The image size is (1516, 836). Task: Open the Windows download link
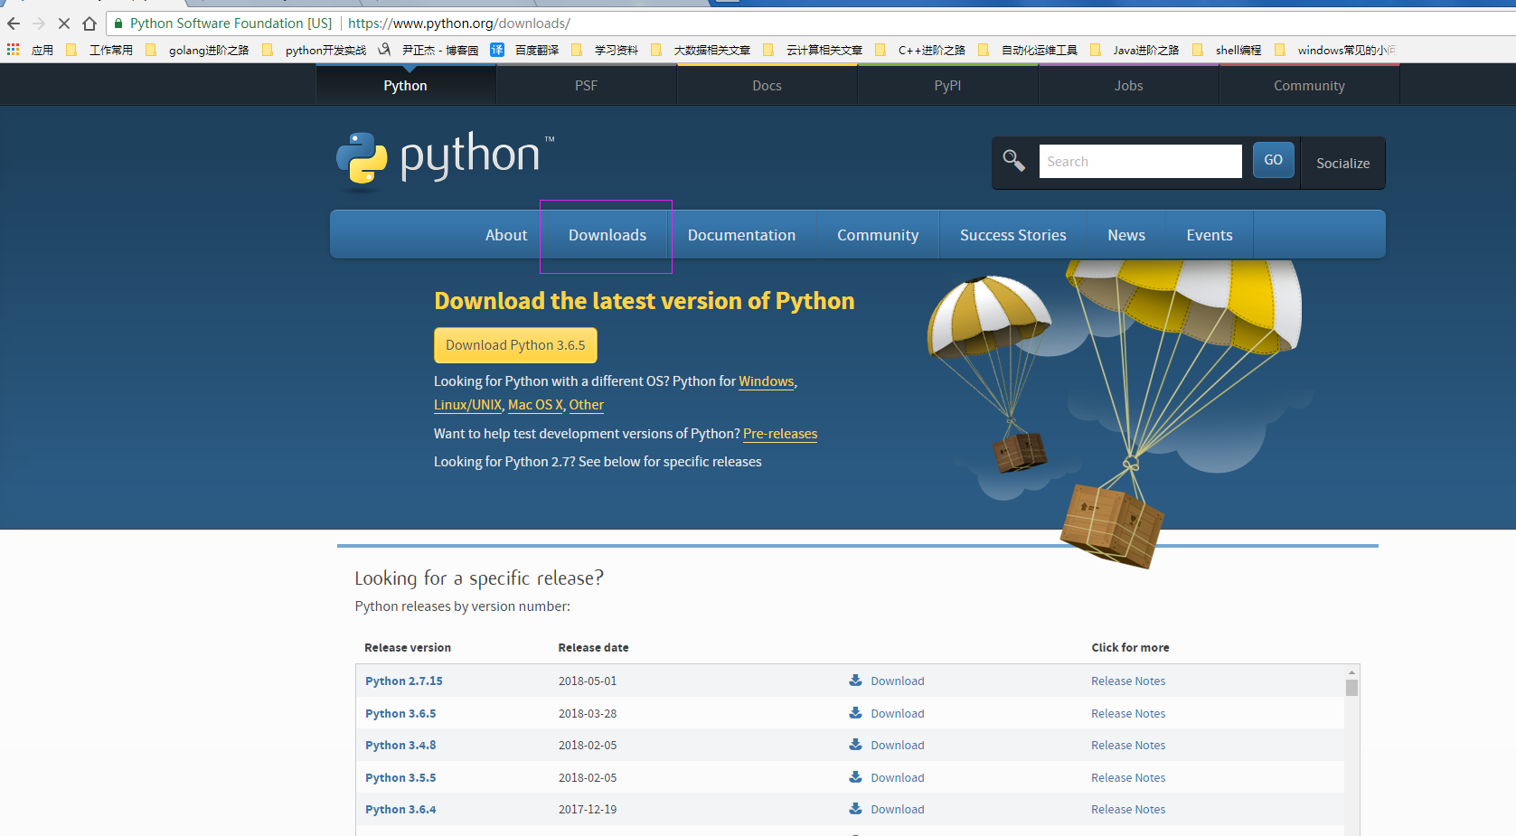[766, 381]
